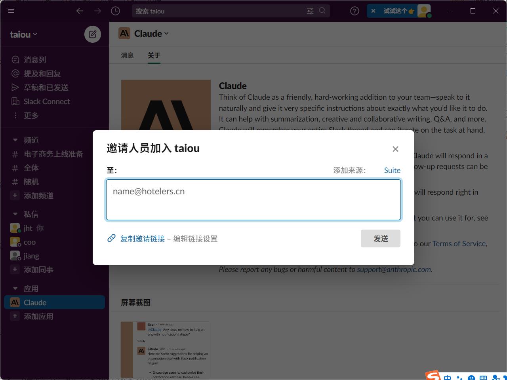Viewport: 507px width, 380px height.
Task: Collapse the 私信 section arrow
Action: 15,214
